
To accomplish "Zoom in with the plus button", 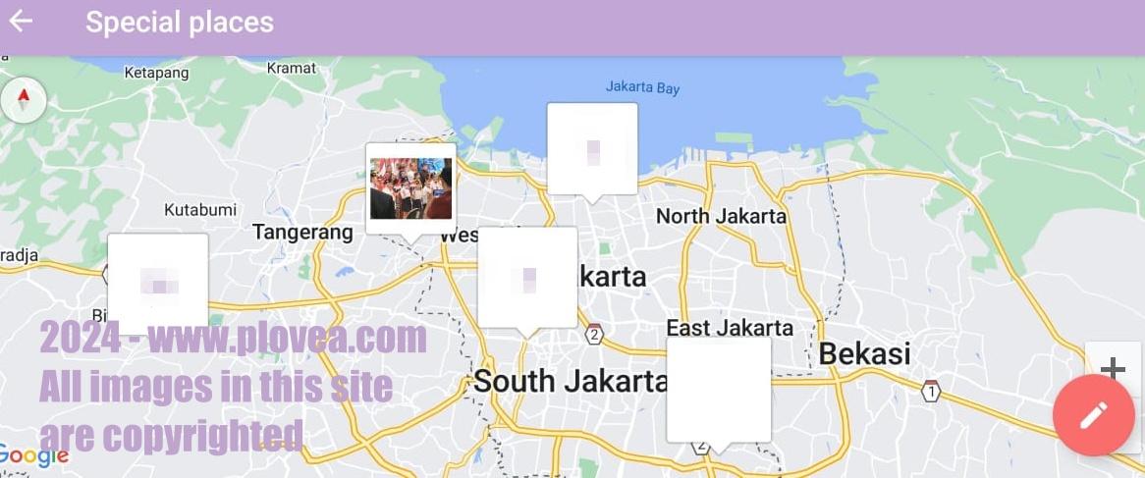I will pos(1113,367).
